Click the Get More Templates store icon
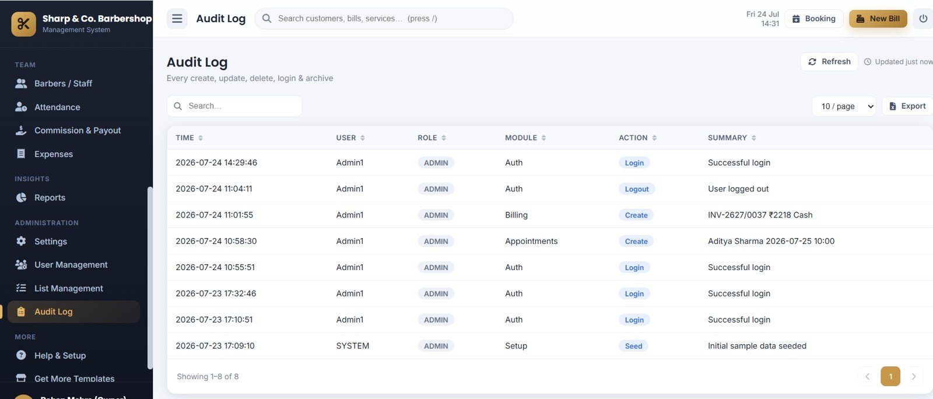Viewport: 933px width, 399px height. (21, 378)
